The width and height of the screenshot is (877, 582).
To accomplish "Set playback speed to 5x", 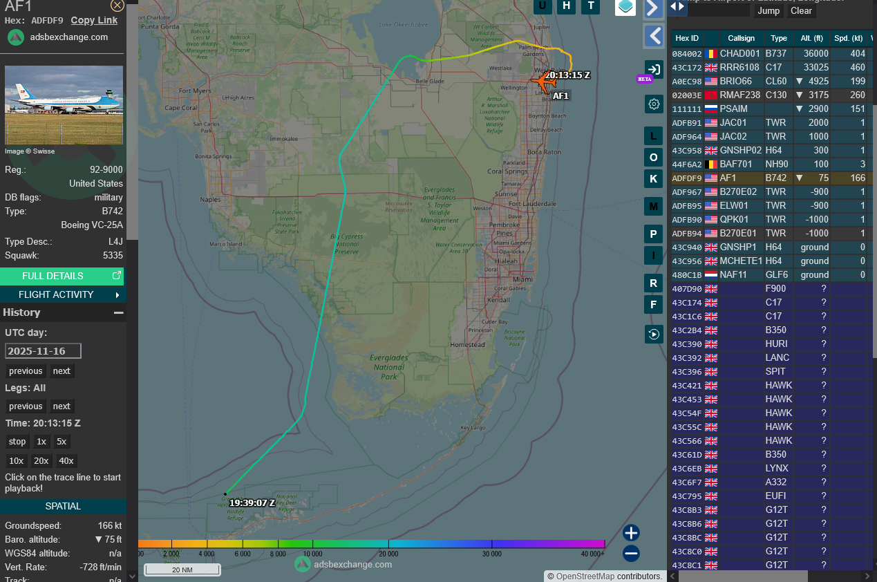I will click(x=62, y=442).
